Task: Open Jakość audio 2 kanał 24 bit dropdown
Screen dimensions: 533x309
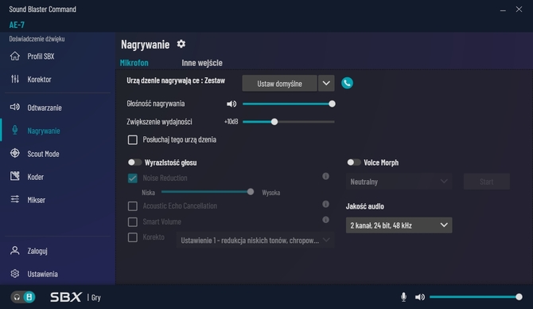Action: pos(399,225)
